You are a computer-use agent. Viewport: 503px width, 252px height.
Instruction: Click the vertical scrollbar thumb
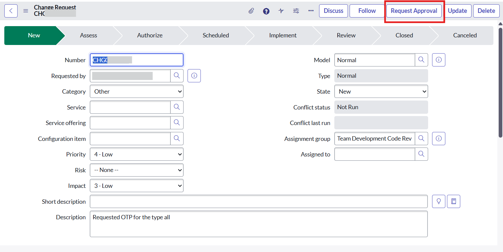500,82
